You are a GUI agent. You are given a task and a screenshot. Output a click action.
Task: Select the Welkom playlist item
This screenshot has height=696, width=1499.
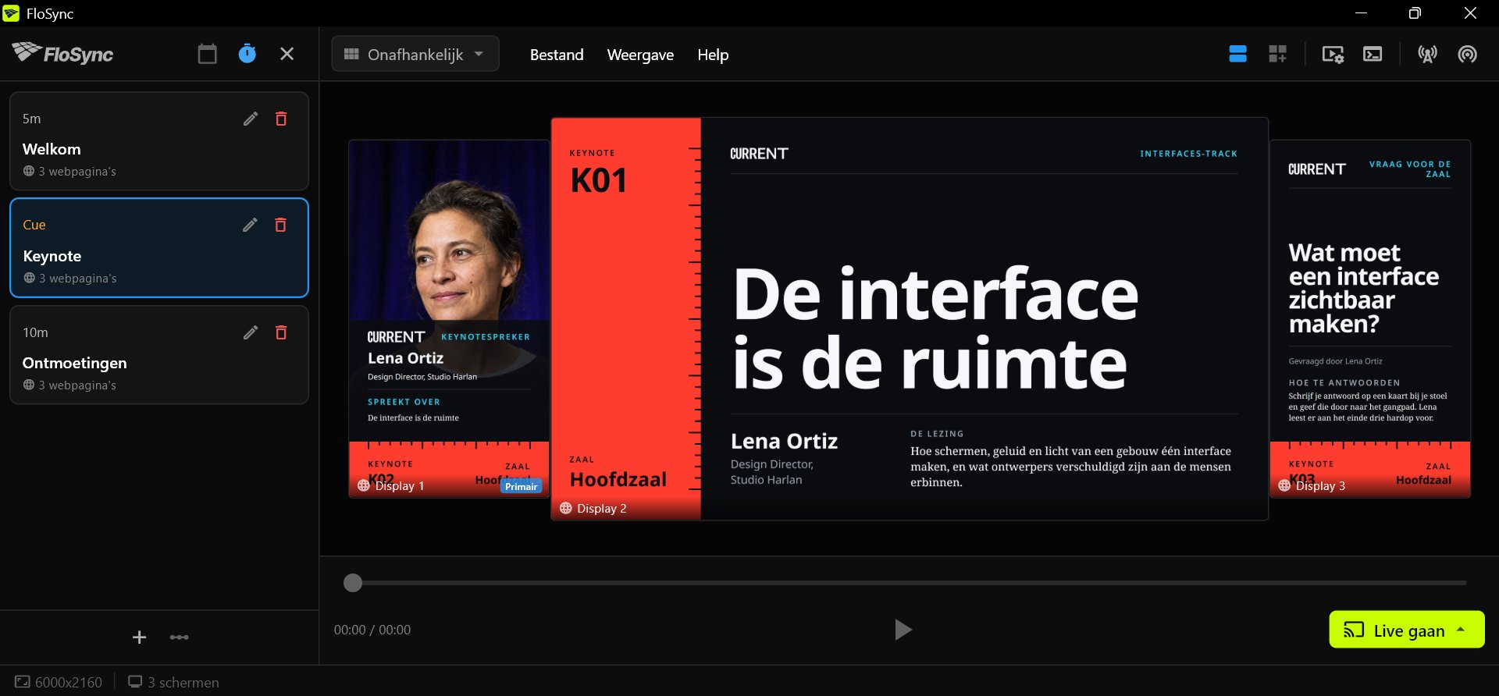(x=159, y=141)
